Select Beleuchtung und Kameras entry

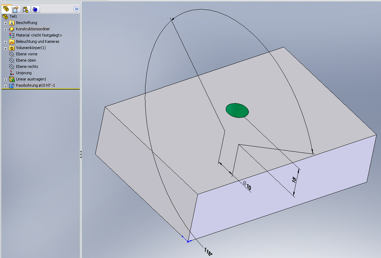click(38, 41)
